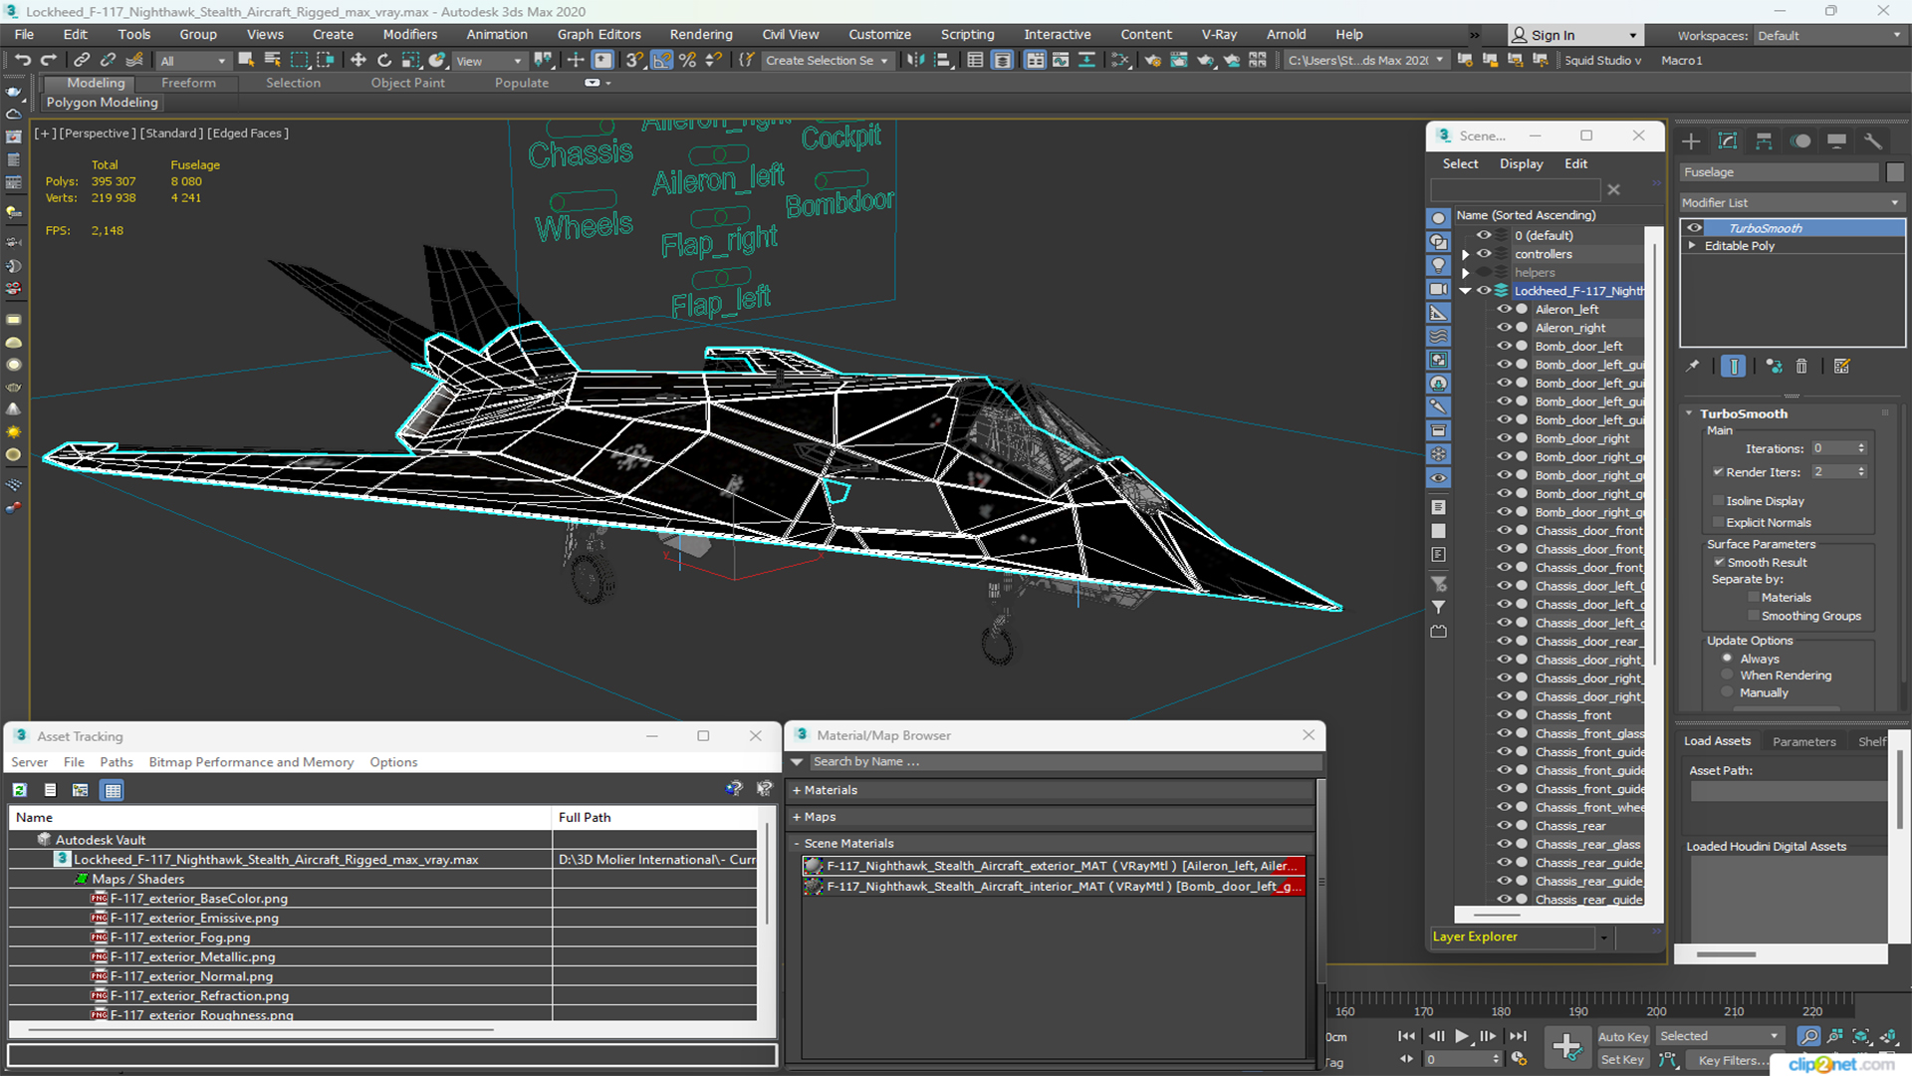Viewport: 1912px width, 1076px height.
Task: Open the selection filter All dropdown
Action: tap(193, 61)
